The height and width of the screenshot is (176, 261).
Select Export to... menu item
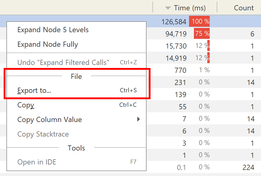[x=76, y=90]
